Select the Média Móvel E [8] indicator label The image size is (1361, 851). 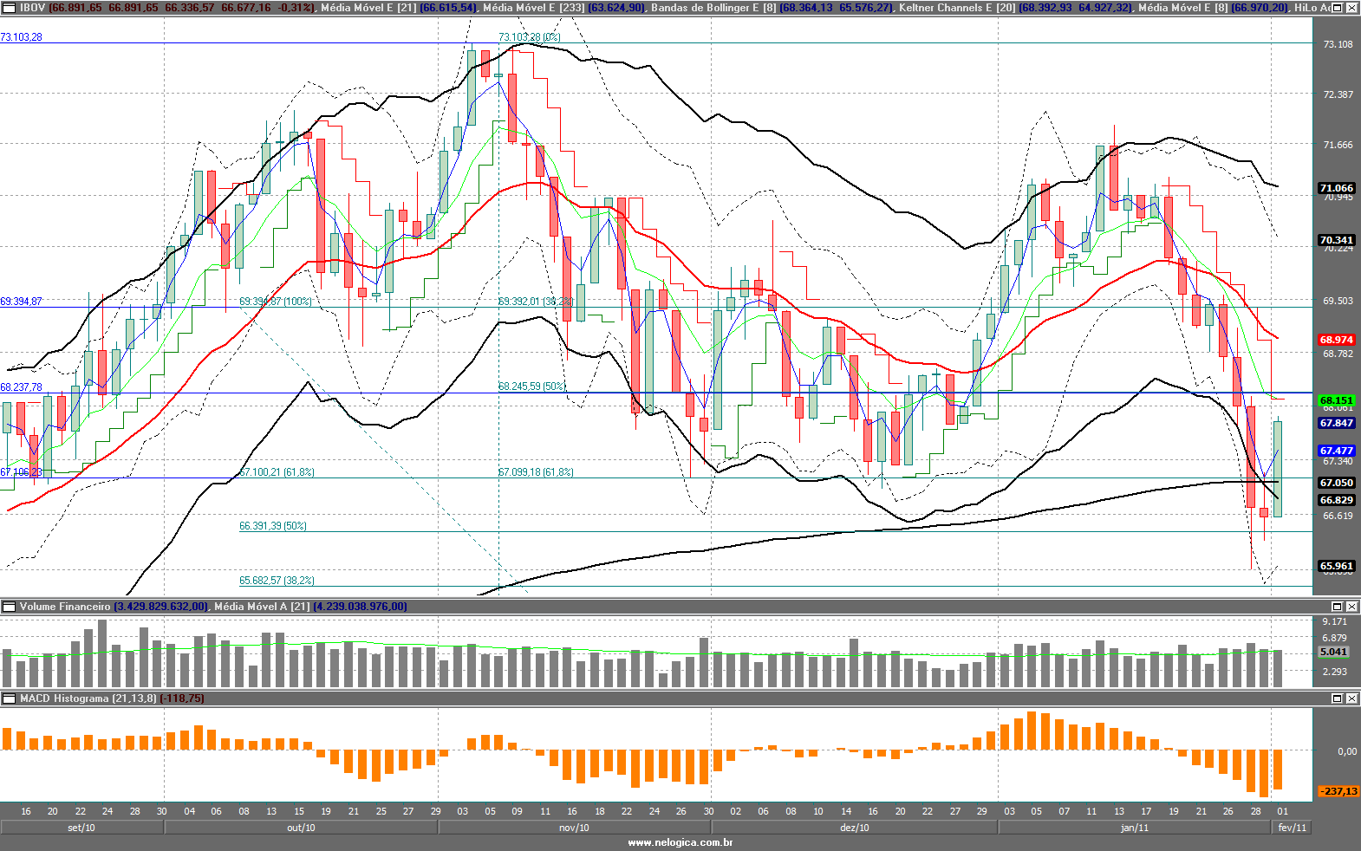click(1183, 7)
